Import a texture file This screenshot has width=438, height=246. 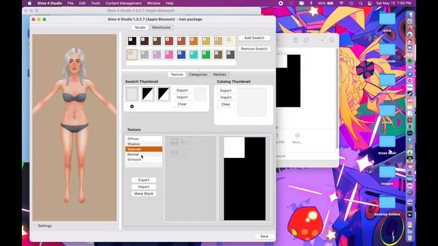(x=144, y=187)
